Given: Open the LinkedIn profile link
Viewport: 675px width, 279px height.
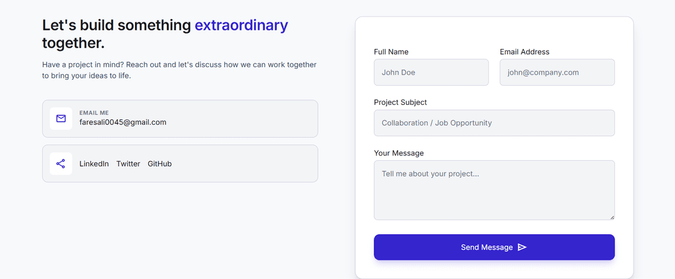Looking at the screenshot, I should pyautogui.click(x=94, y=164).
